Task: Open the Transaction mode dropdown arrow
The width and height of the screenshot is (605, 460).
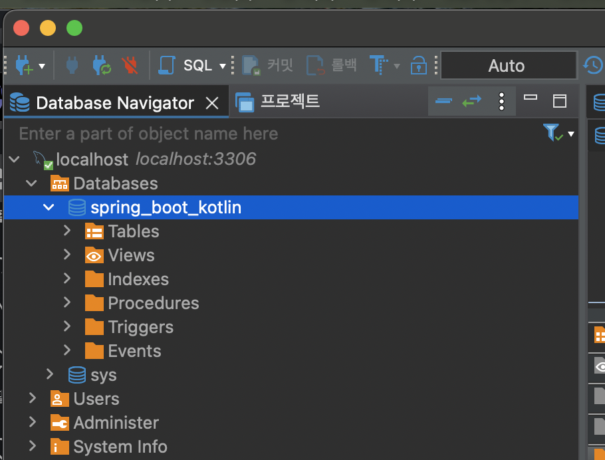Action: tap(397, 66)
